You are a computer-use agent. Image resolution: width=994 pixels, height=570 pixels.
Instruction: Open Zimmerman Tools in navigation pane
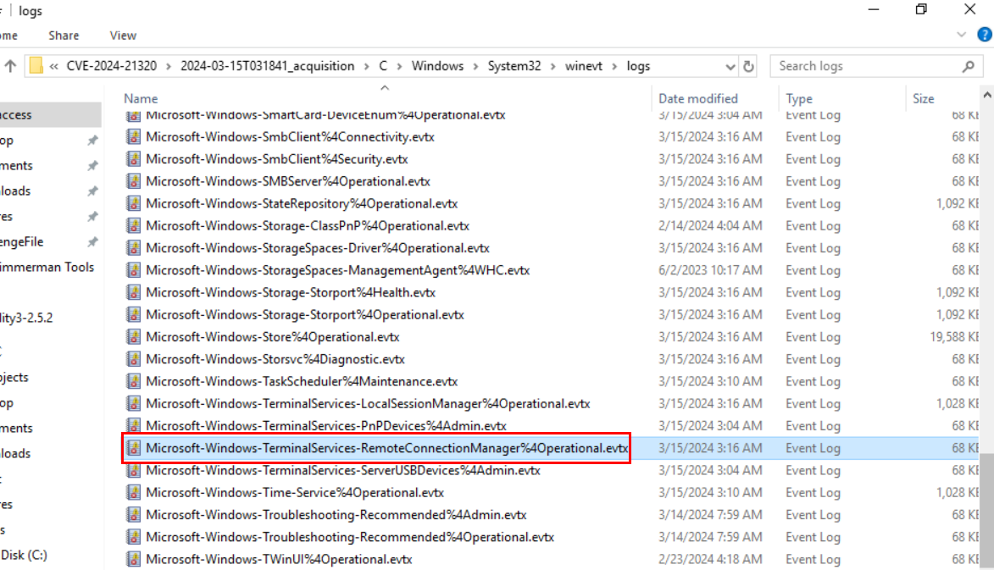(48, 268)
